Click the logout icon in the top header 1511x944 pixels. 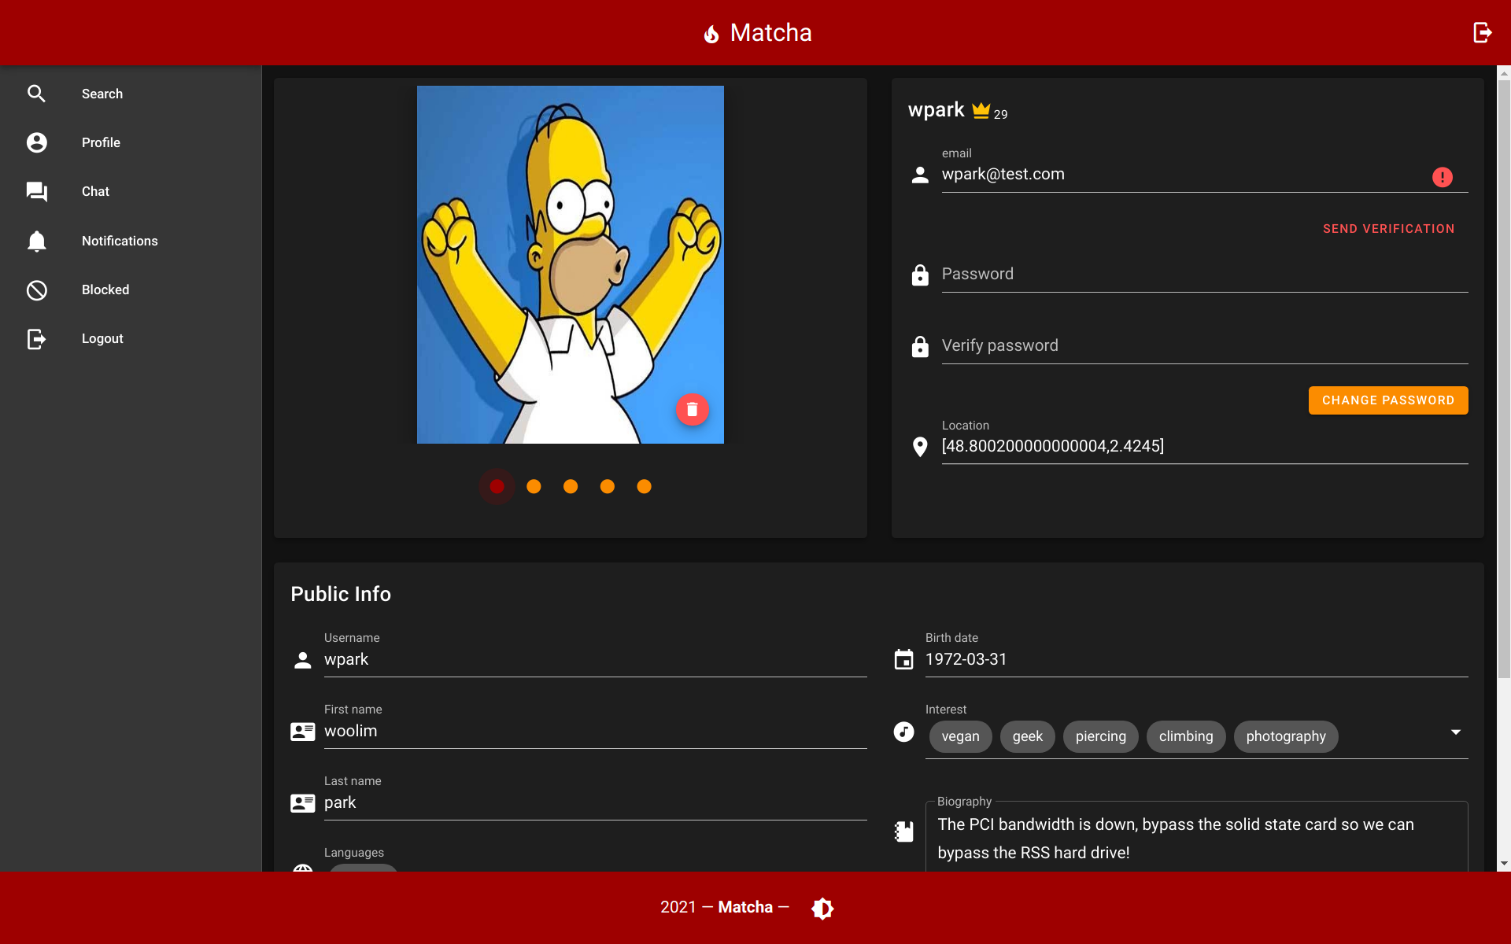pyautogui.click(x=1482, y=32)
